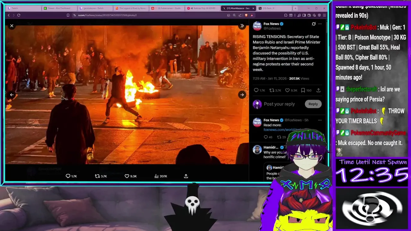The width and height of the screenshot is (411, 231).
Task: Reload the page
Action: pos(19,15)
